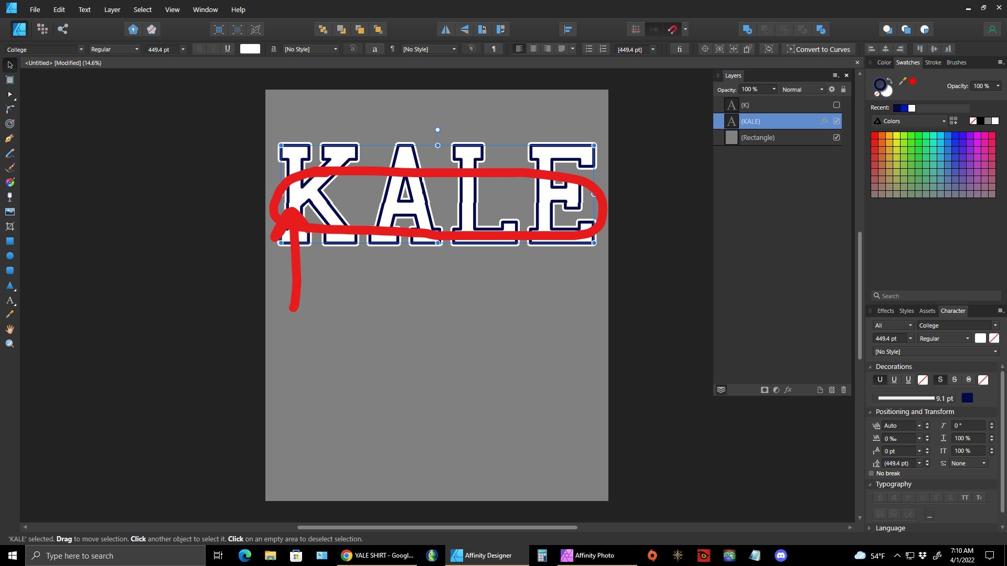Image resolution: width=1007 pixels, height=566 pixels.
Task: Align text left
Action: click(519, 49)
